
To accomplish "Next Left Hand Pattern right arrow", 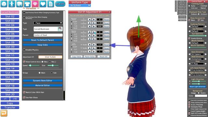I will 206,70.
